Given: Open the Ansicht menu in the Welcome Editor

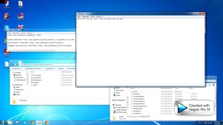Looking at the screenshot, I should pyautogui.click(x=99, y=17).
